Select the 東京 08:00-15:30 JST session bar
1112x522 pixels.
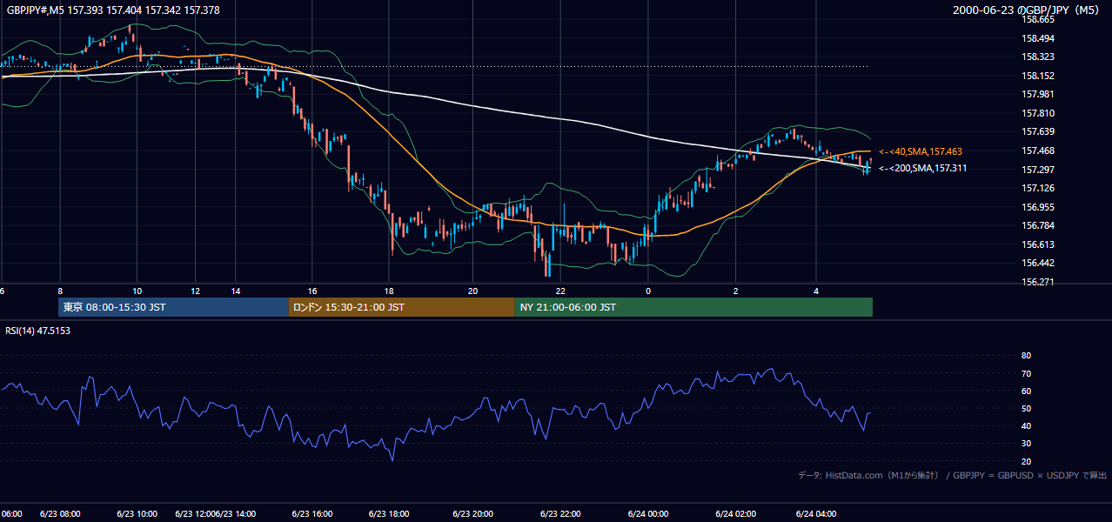tap(173, 307)
